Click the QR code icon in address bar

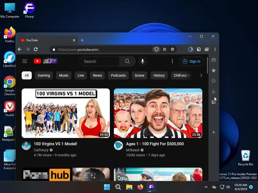click(165, 50)
